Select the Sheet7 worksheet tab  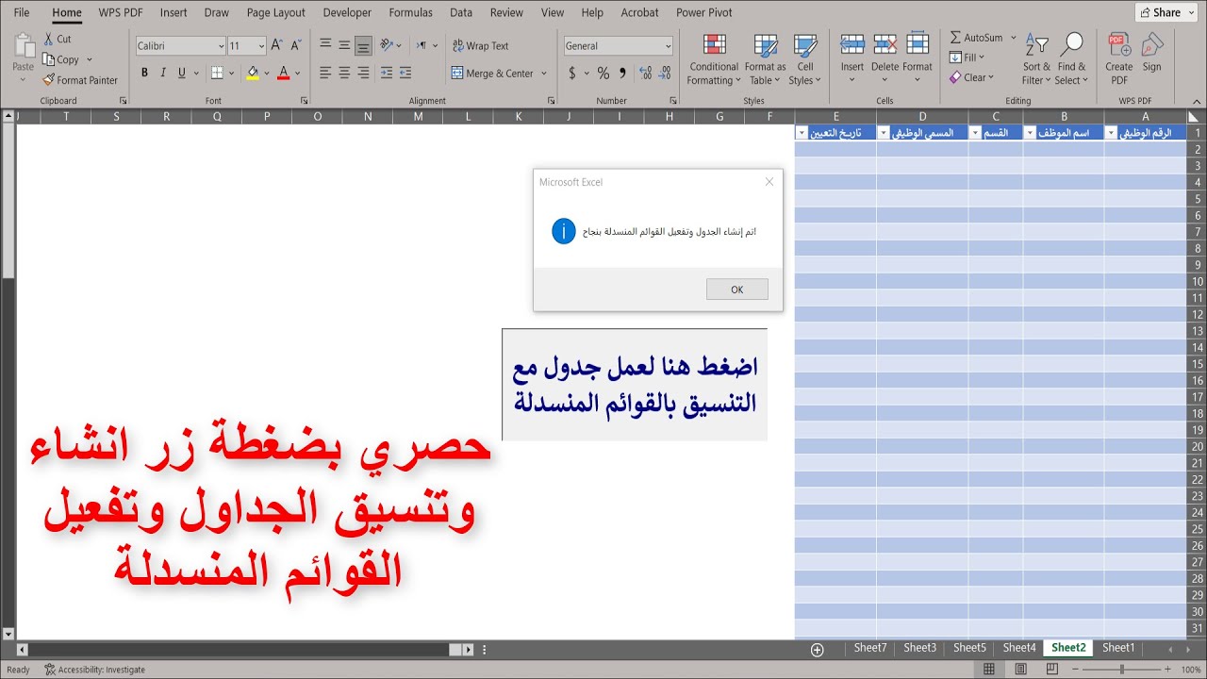870,648
